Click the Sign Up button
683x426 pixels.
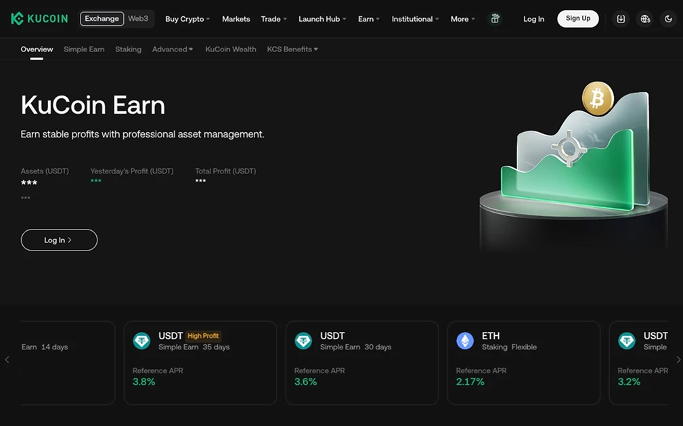[x=577, y=18]
